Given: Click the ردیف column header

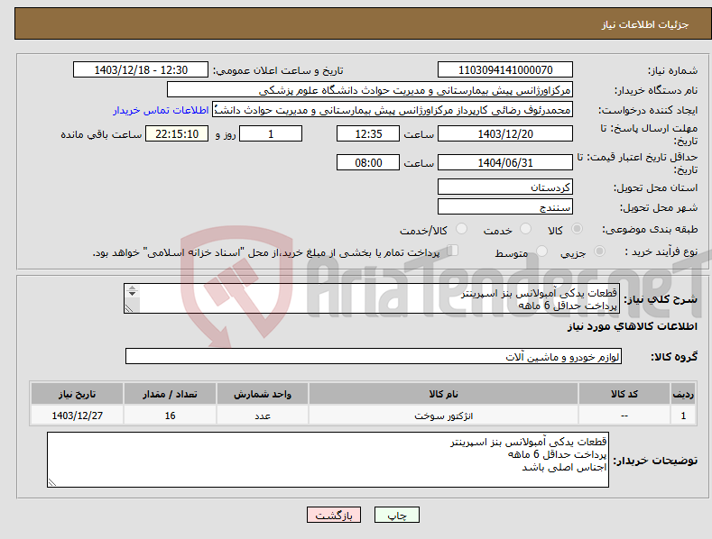Looking at the screenshot, I should 683,394.
